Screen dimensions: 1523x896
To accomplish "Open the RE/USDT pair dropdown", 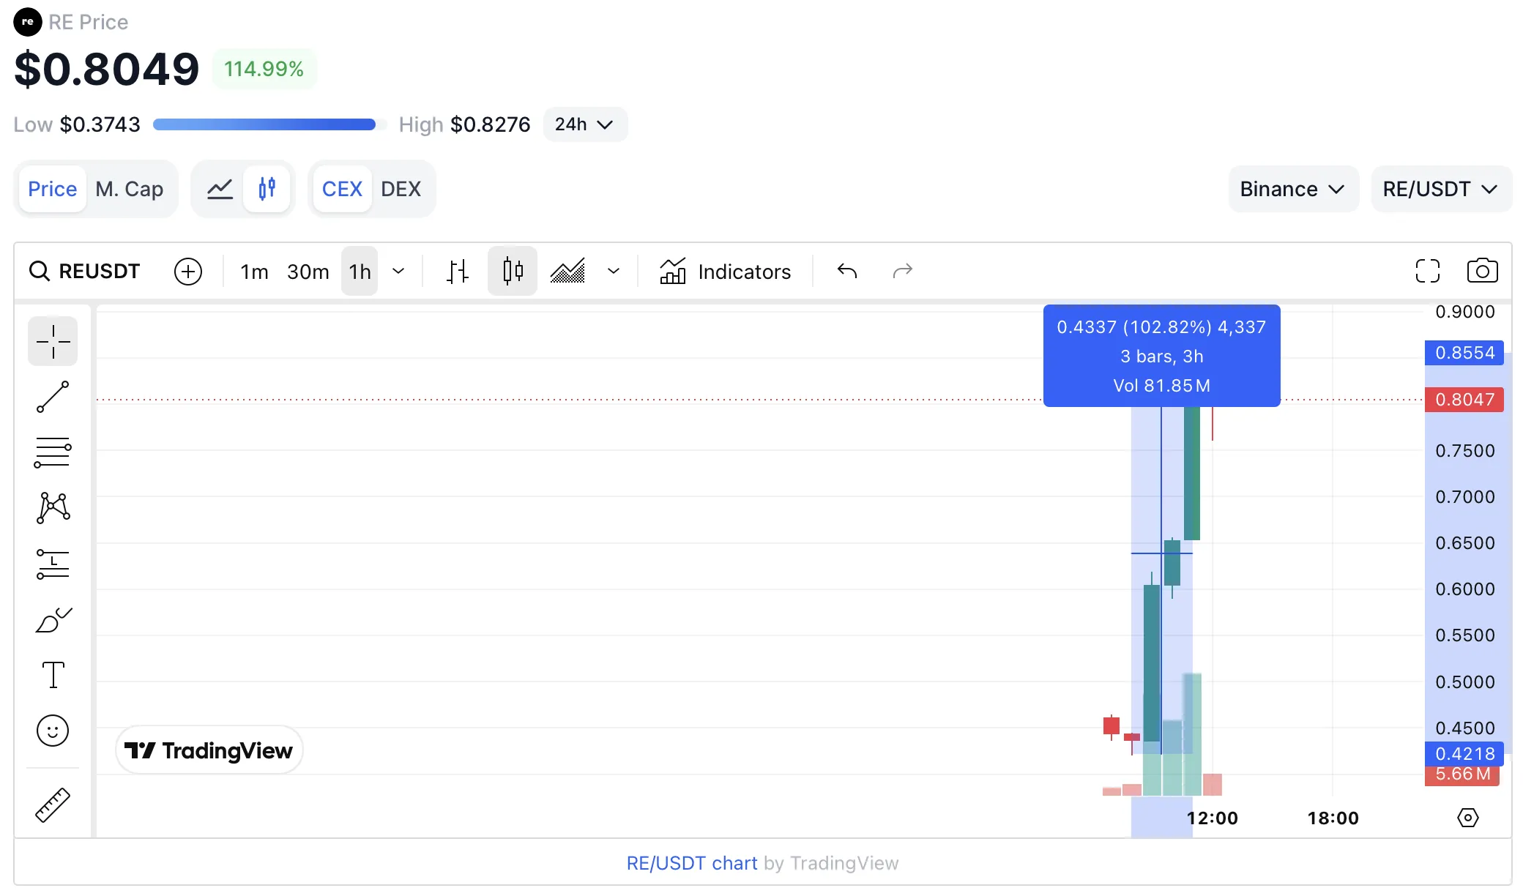I will [x=1441, y=189].
